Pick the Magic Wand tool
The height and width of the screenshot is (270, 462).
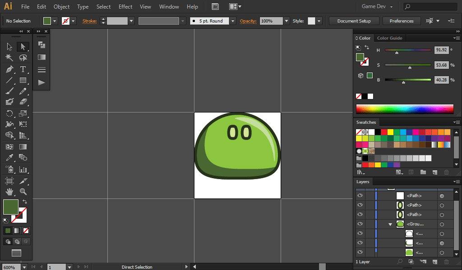[9, 58]
